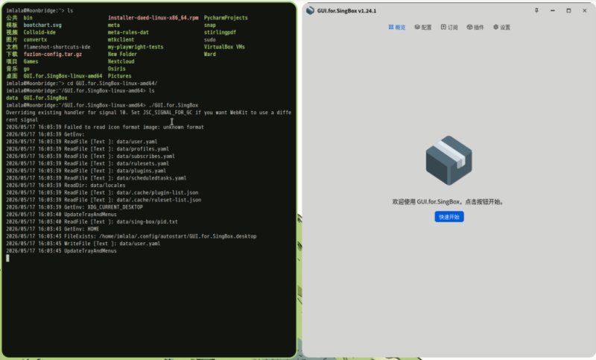Maximize the GUI.for.SingBox window
This screenshot has height=360, width=596.
click(568, 10)
